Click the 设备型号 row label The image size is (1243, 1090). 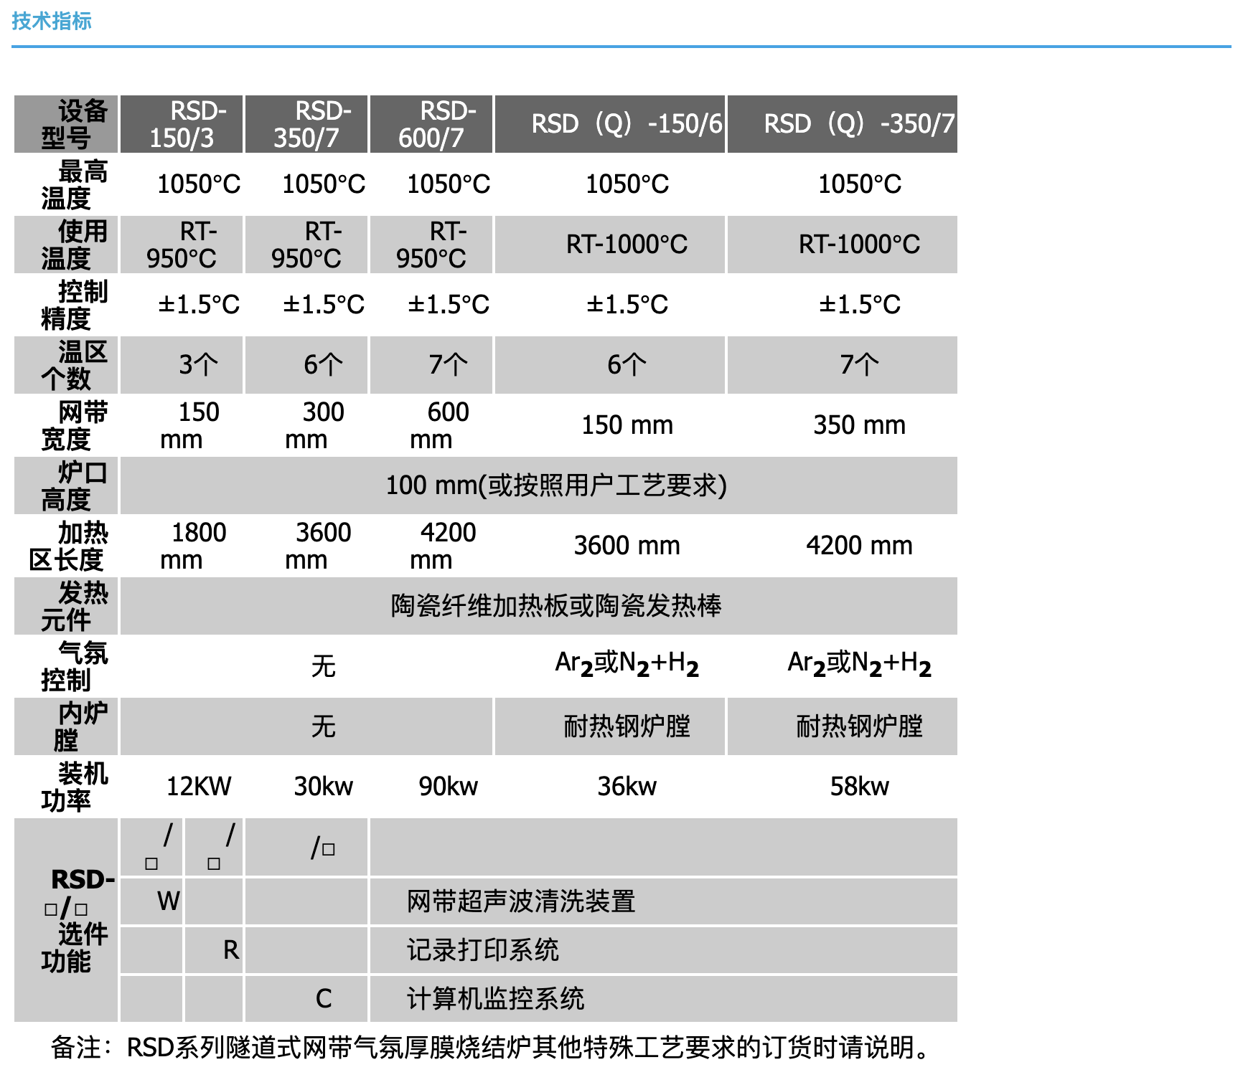coord(67,124)
